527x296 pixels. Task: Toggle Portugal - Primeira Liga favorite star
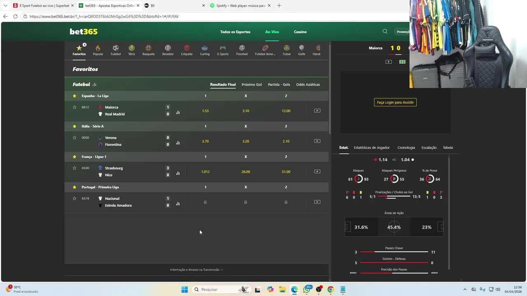[x=75, y=187]
